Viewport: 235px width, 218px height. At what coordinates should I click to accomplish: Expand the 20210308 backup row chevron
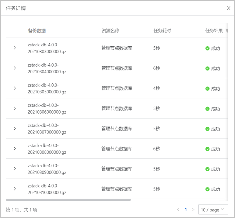[15, 149]
